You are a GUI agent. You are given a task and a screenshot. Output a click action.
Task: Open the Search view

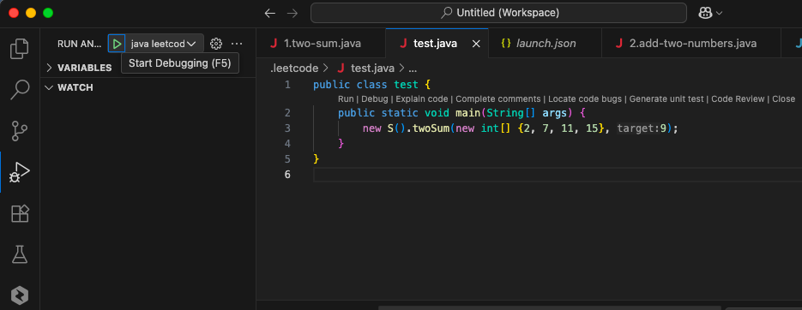click(20, 89)
